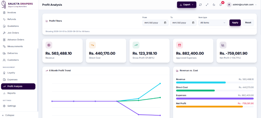The height and width of the screenshot is (118, 261).
Task: Click the Deliveries truck icon
Action: [4, 53]
